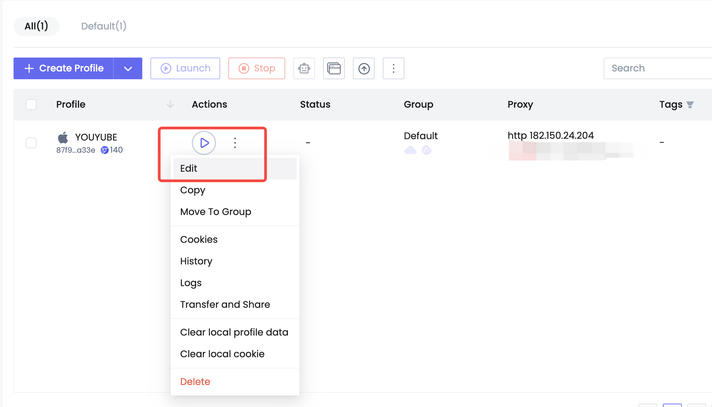
Task: Click the play icon to launch YOUYUBE profile
Action: tap(204, 143)
